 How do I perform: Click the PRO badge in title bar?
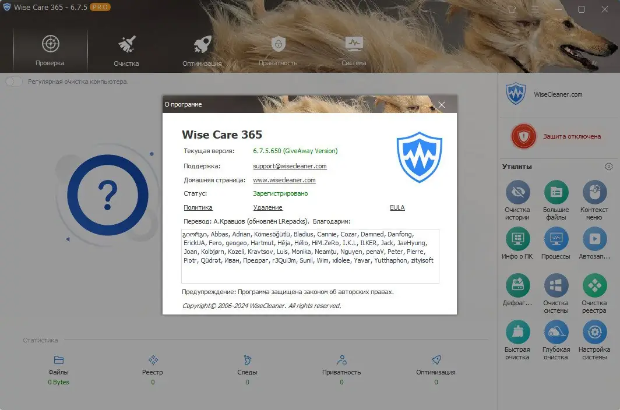point(100,7)
